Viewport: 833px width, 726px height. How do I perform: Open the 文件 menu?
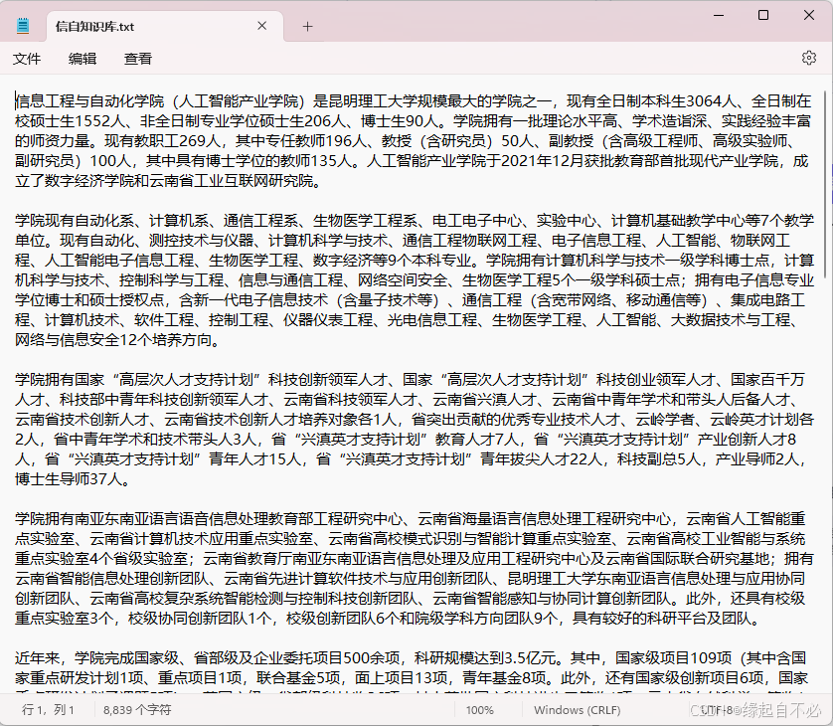tap(27, 59)
